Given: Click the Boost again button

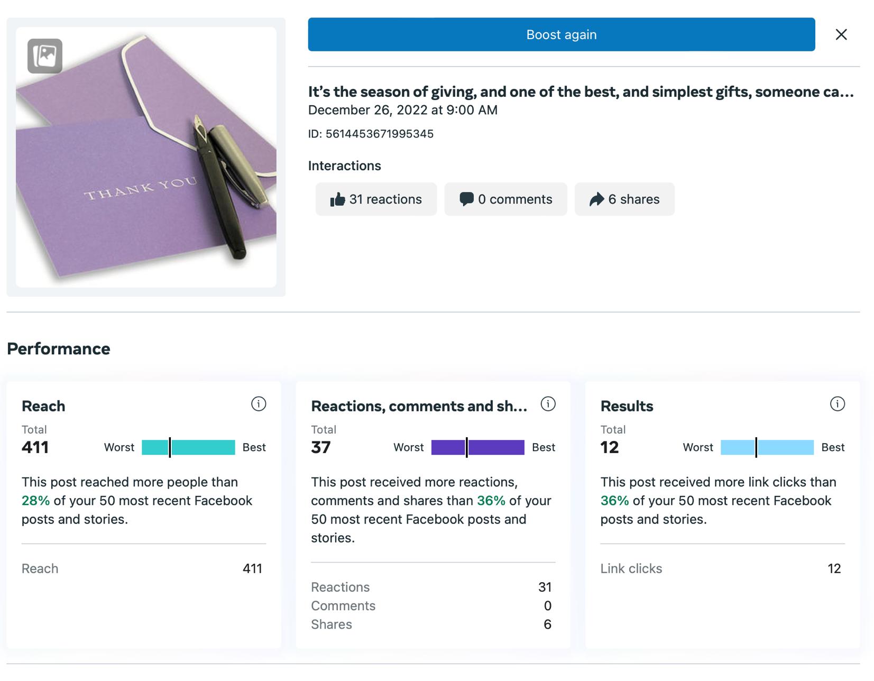Looking at the screenshot, I should coord(561,34).
